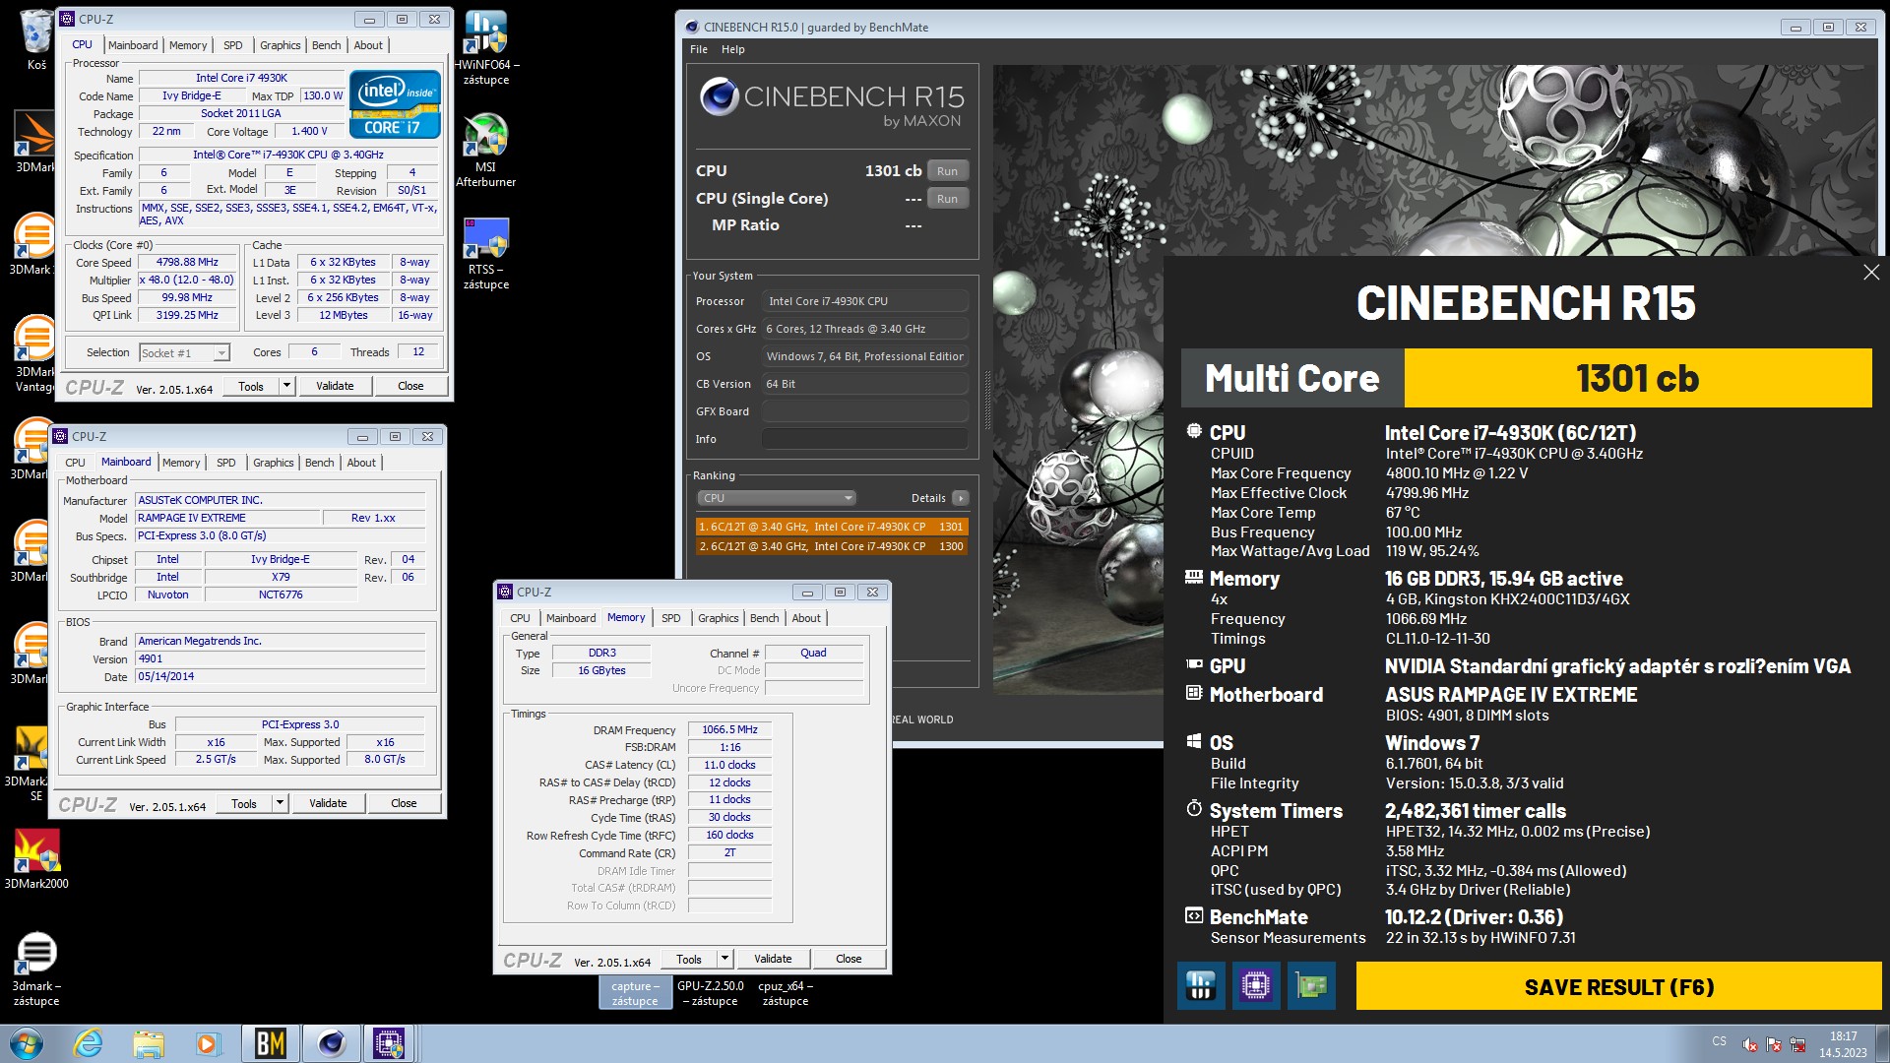This screenshot has height=1063, width=1890.
Task: Open Internet Explorer from the taskbar
Action: tap(89, 1043)
